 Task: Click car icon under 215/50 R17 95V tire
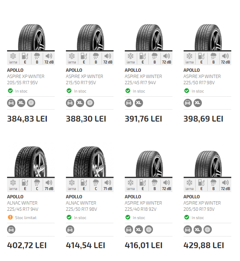[x=70, y=103]
